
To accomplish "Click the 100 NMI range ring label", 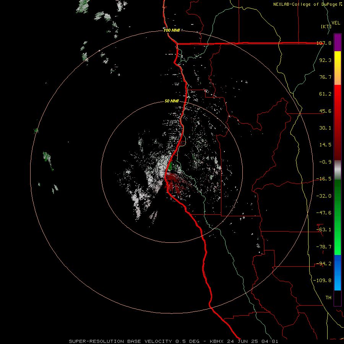I will (x=172, y=30).
